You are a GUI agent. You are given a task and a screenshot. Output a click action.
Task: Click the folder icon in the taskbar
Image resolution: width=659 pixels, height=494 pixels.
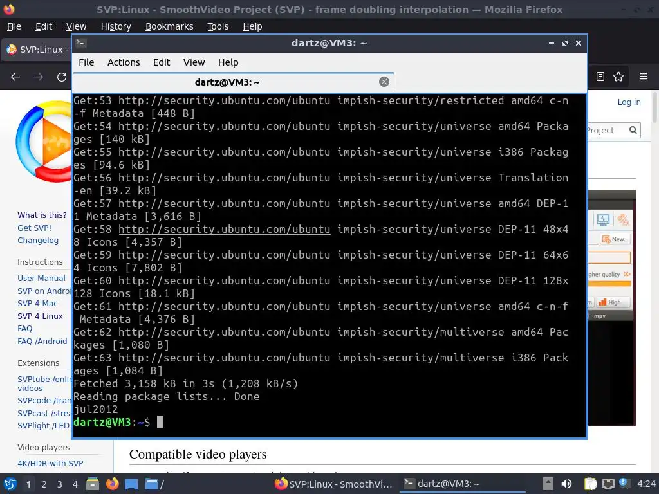coord(151,484)
